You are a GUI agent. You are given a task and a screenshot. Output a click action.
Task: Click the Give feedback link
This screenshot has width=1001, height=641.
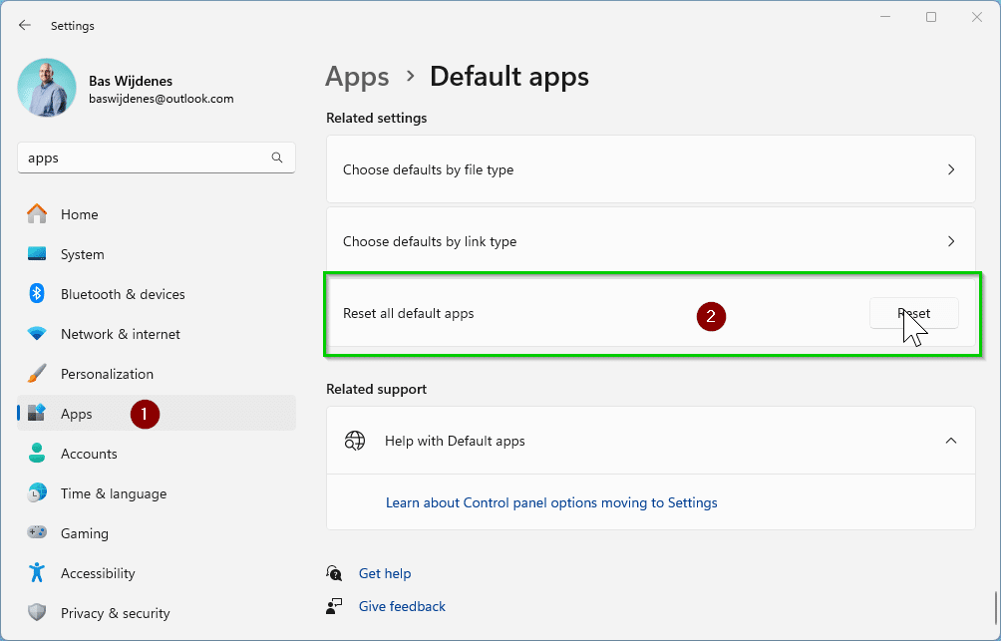click(x=402, y=606)
